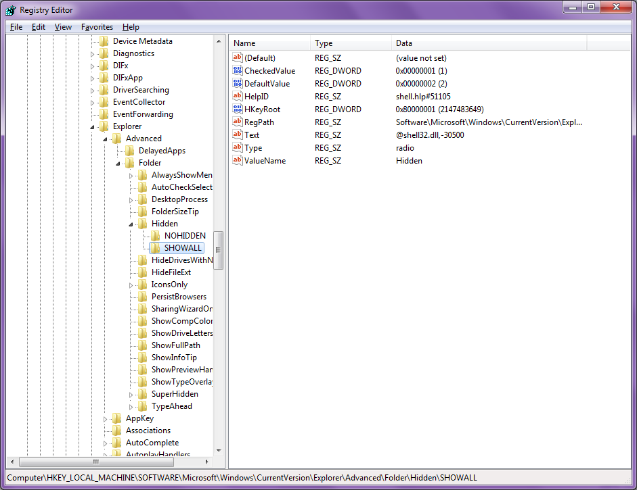Select the CheckedValue entry name

click(269, 70)
